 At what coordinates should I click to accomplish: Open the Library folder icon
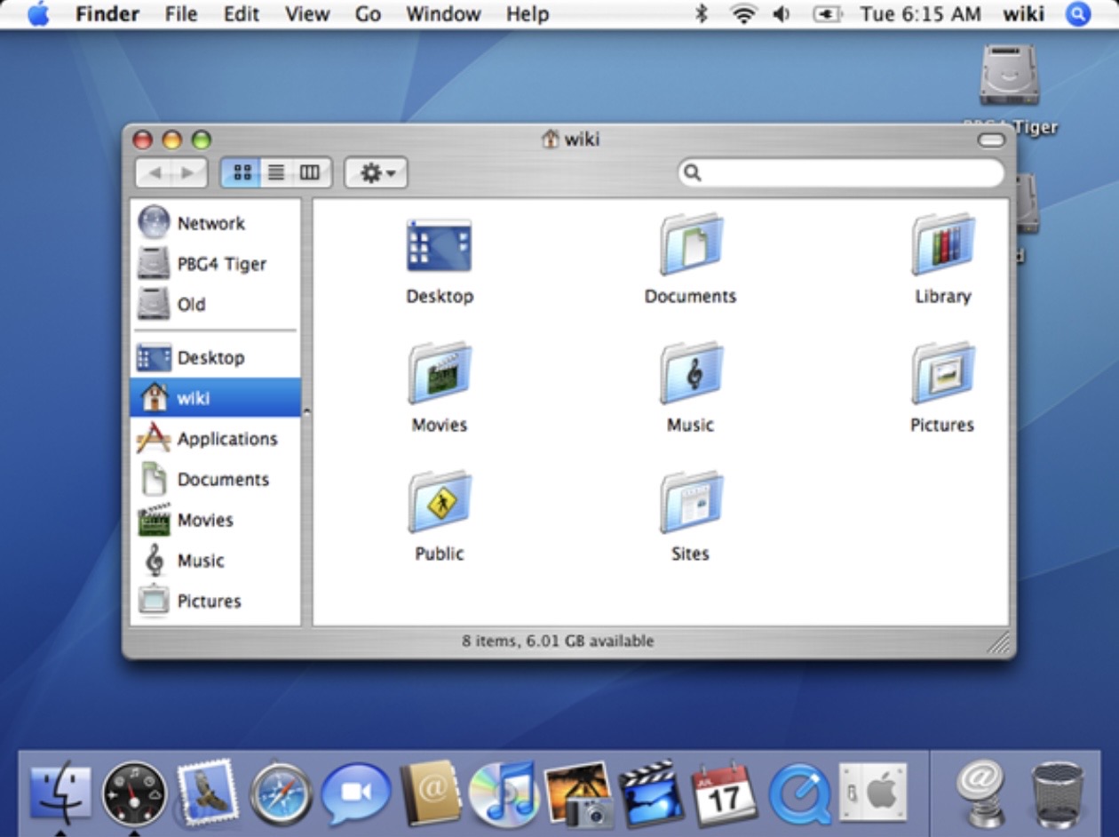942,245
